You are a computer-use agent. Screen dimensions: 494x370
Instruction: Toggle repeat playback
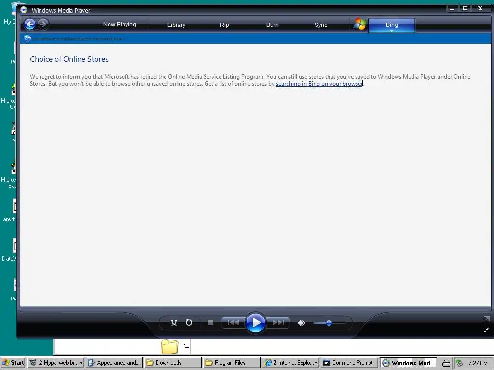click(x=189, y=322)
